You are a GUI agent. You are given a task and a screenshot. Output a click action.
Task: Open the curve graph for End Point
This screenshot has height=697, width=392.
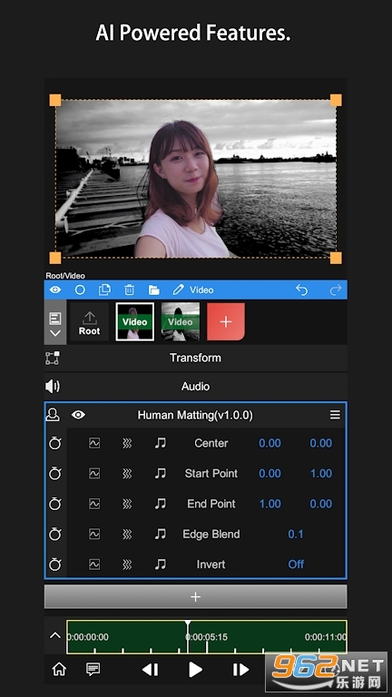pyautogui.click(x=94, y=504)
